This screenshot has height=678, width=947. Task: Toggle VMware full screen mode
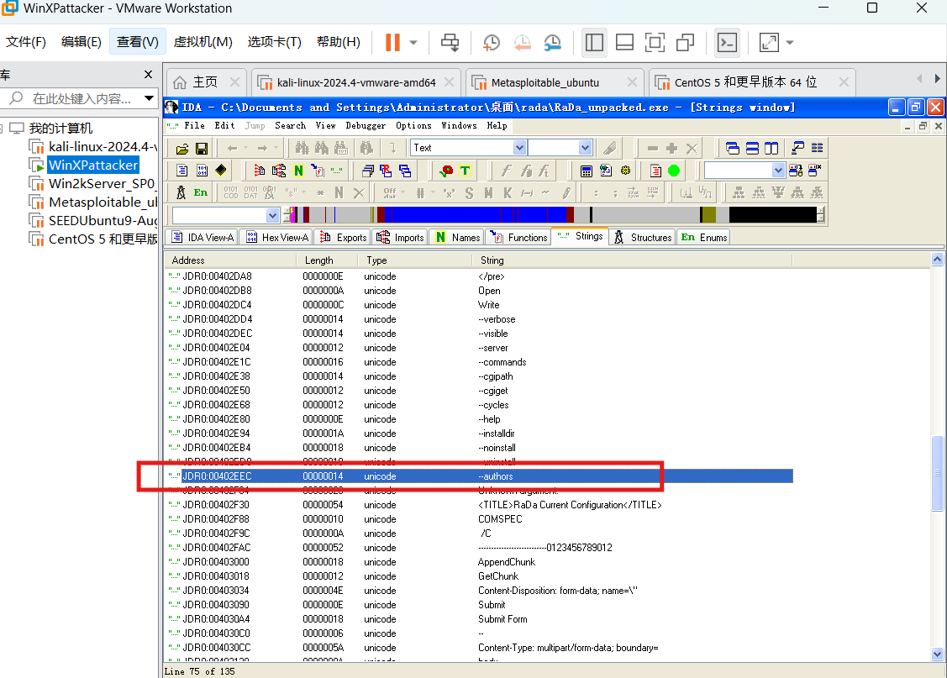tap(655, 42)
